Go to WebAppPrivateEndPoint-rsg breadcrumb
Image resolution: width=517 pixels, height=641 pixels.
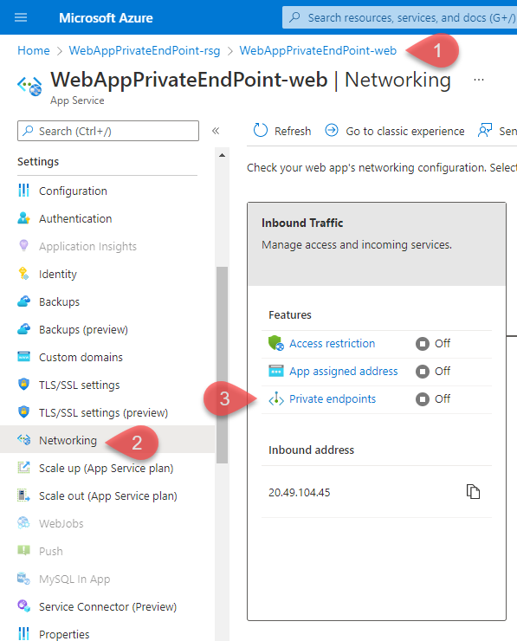(145, 50)
